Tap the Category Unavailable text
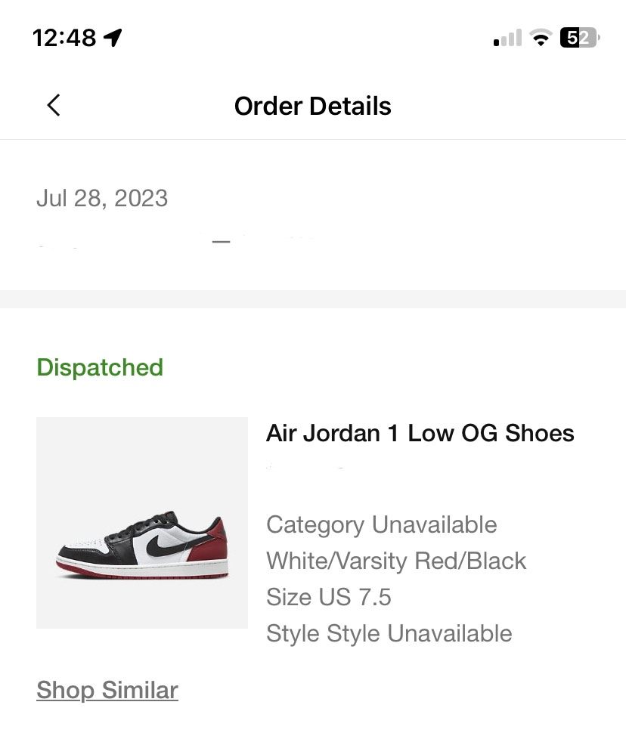The image size is (626, 739). 381,524
